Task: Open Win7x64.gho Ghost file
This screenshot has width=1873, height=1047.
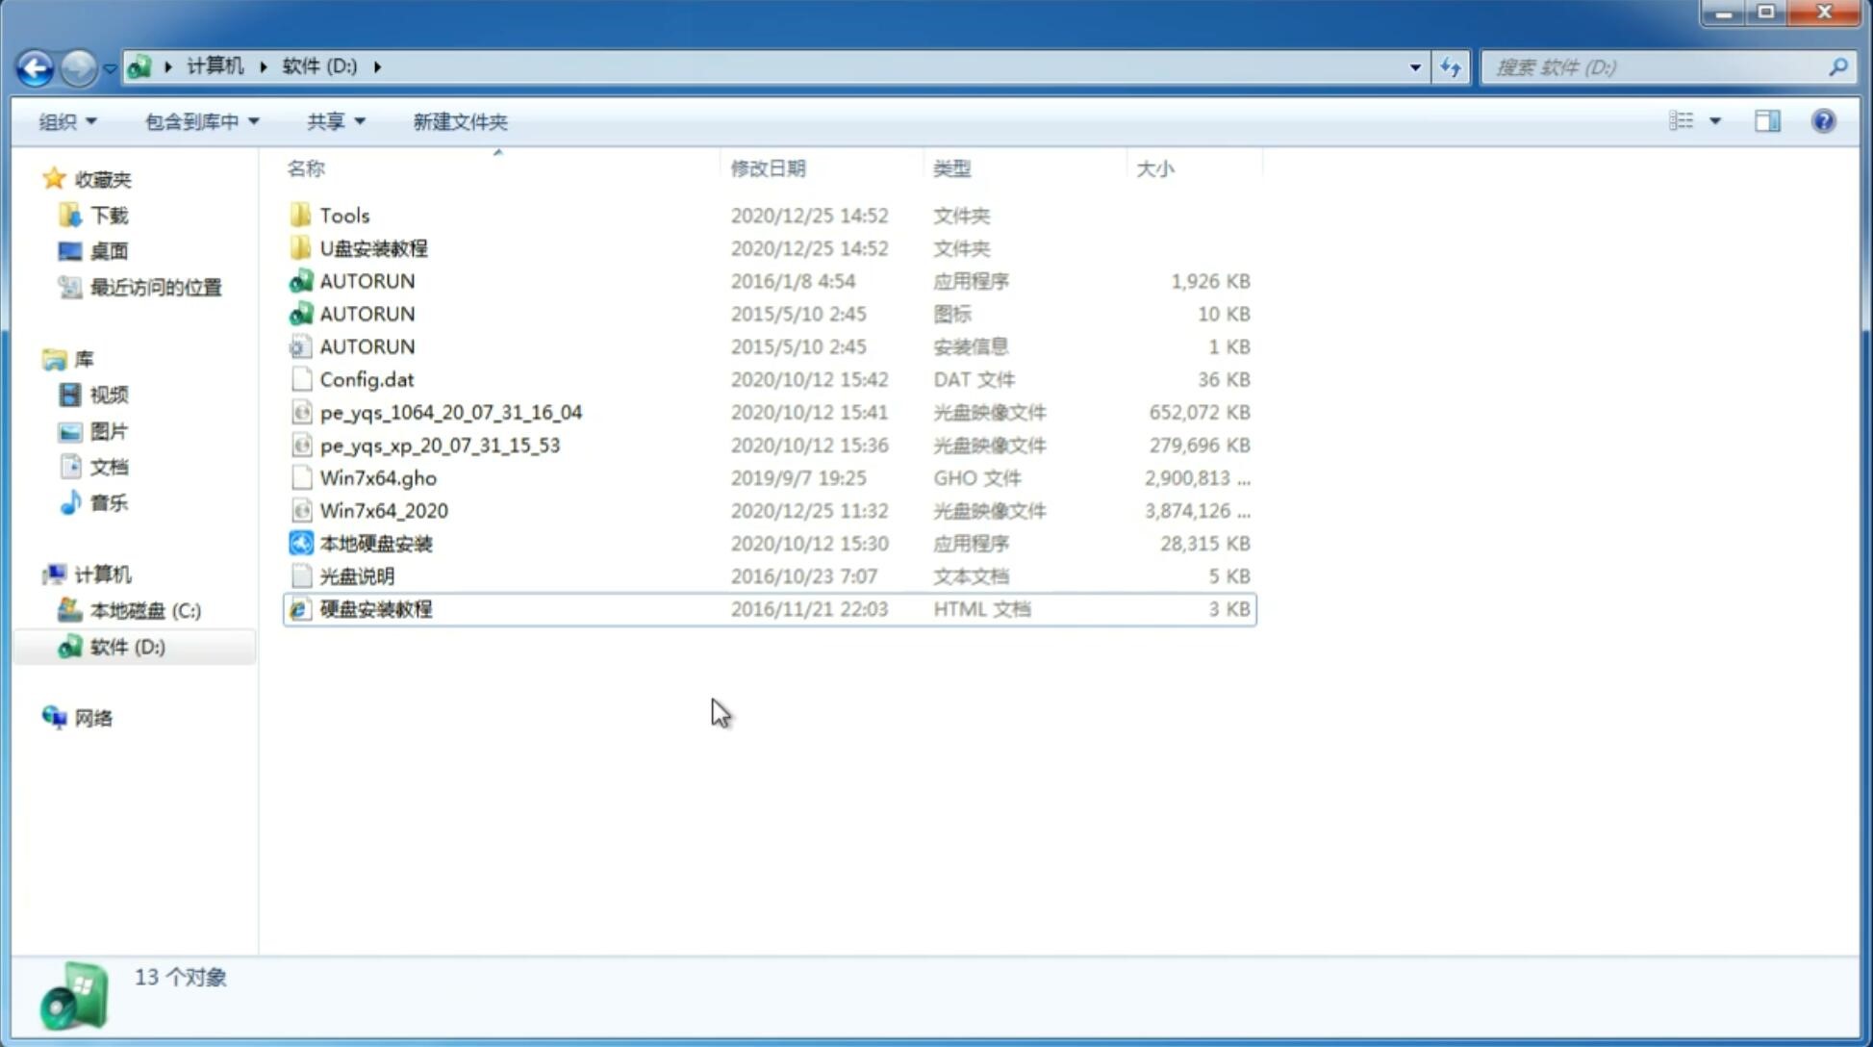Action: coord(379,477)
